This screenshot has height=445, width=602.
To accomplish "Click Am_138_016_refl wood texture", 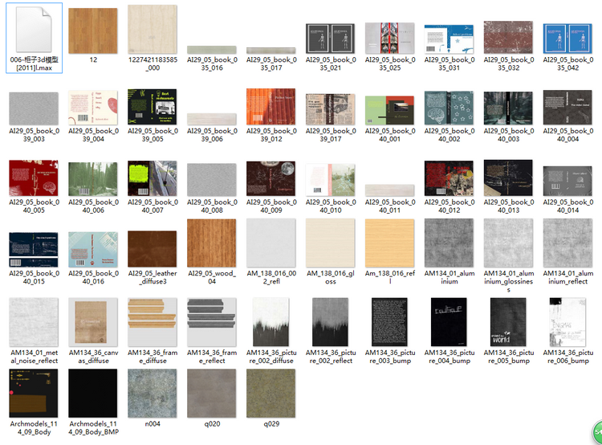I will [389, 243].
